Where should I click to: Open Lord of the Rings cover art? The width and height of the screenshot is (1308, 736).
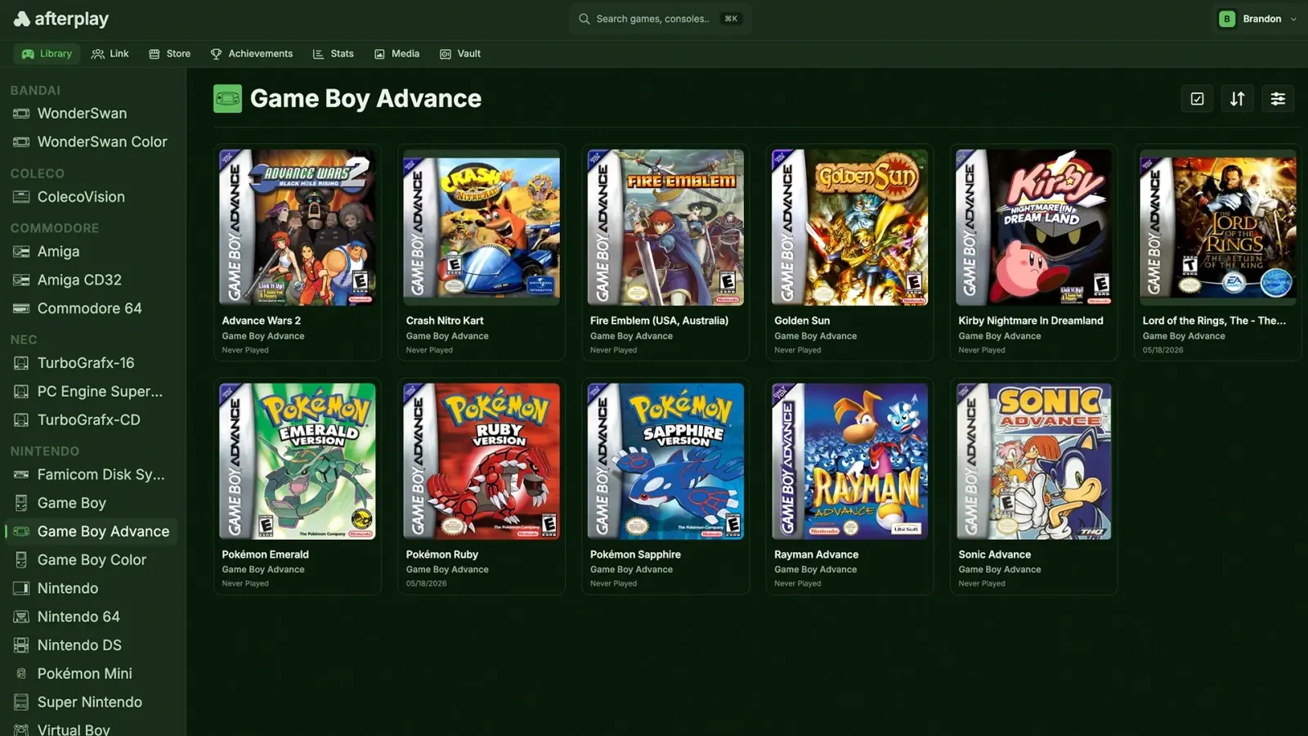[1217, 227]
